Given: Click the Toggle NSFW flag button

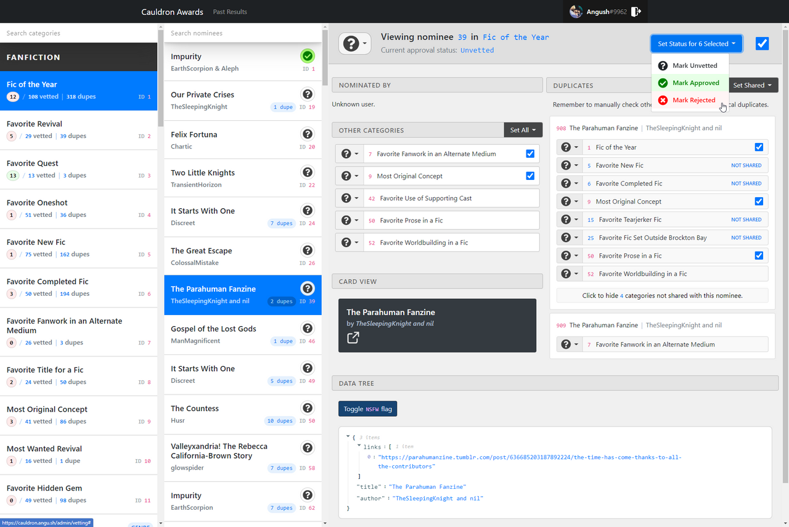Looking at the screenshot, I should click(x=367, y=409).
